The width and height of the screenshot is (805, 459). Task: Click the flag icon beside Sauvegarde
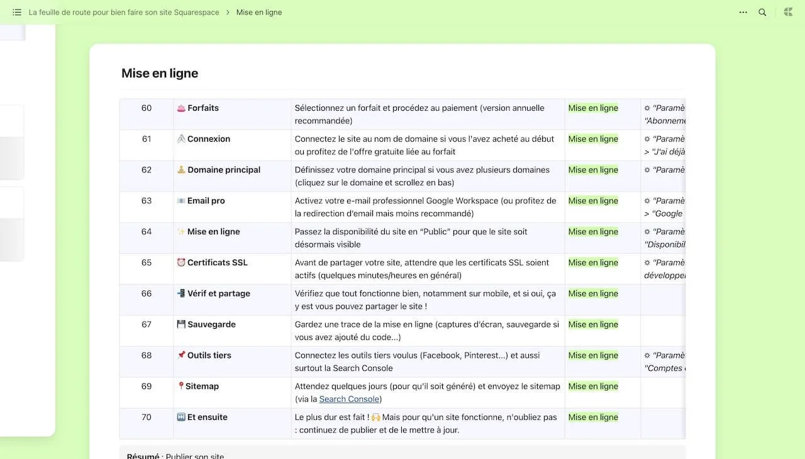click(x=181, y=324)
